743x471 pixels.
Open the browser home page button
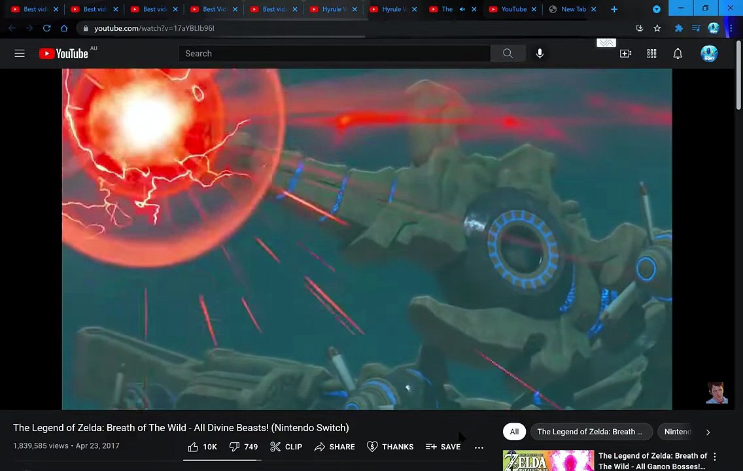pyautogui.click(x=64, y=28)
